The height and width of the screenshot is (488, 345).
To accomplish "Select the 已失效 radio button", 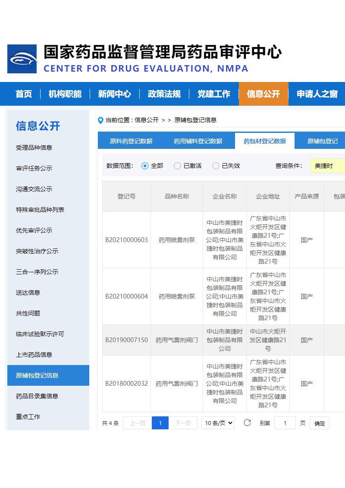I will pos(216,166).
